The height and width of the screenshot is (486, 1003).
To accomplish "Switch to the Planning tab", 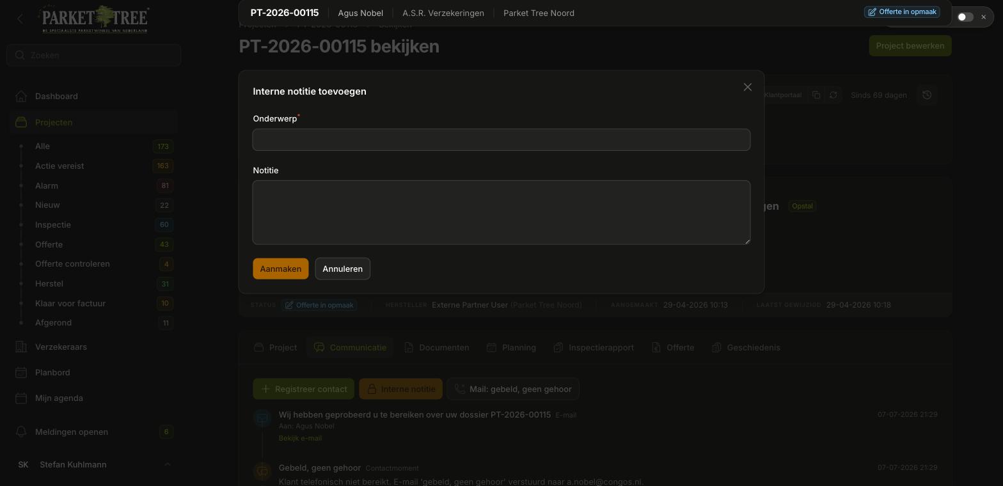I will [511, 347].
